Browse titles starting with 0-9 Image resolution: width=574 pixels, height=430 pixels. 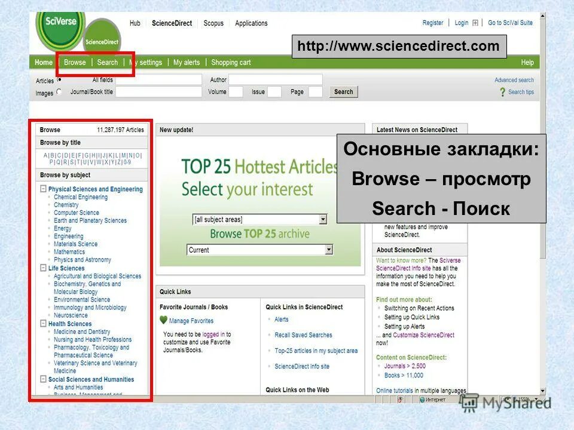click(x=127, y=162)
